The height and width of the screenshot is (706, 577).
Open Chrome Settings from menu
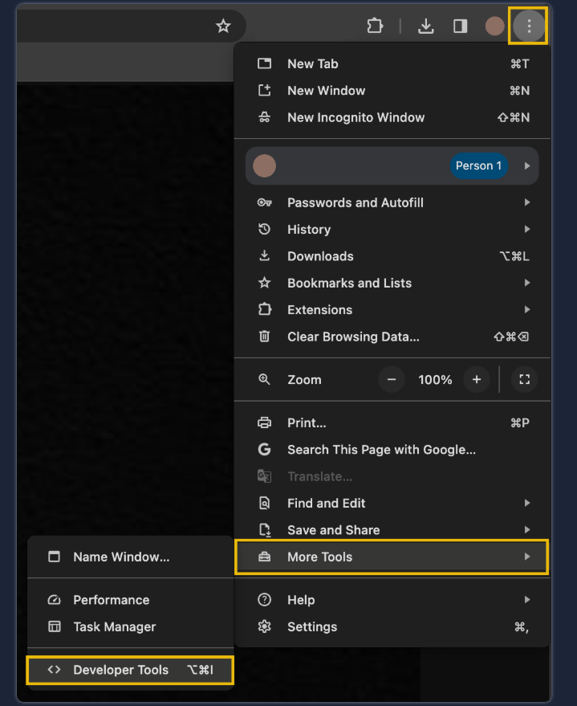(x=312, y=626)
